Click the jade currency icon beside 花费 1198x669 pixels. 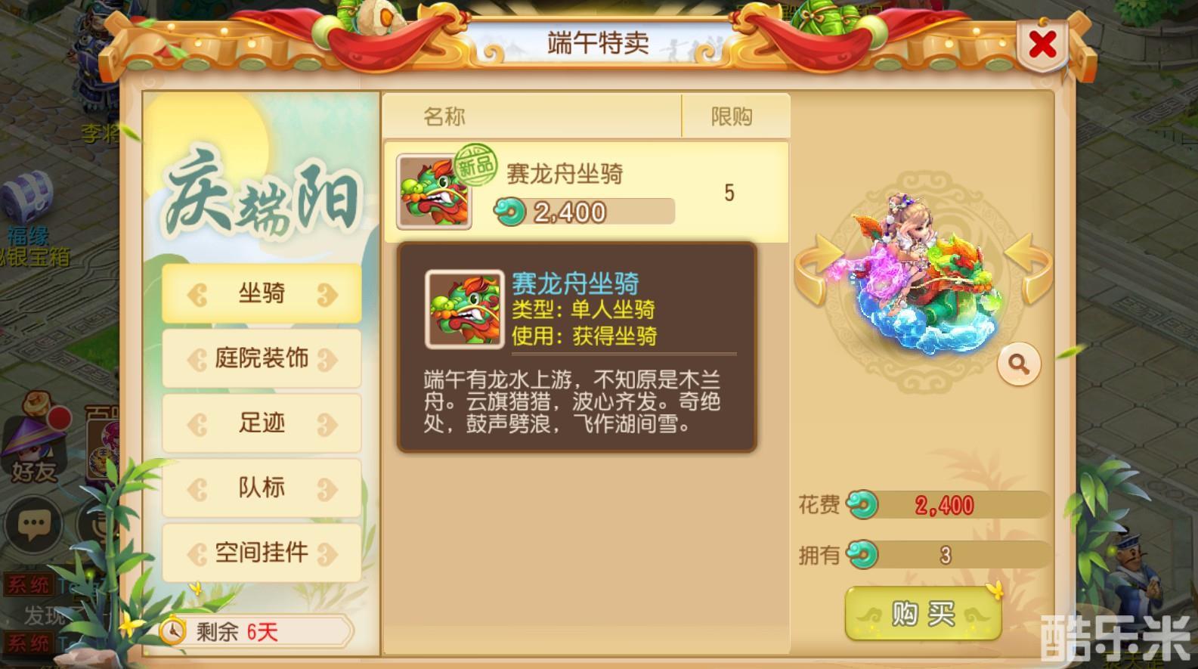(x=862, y=504)
